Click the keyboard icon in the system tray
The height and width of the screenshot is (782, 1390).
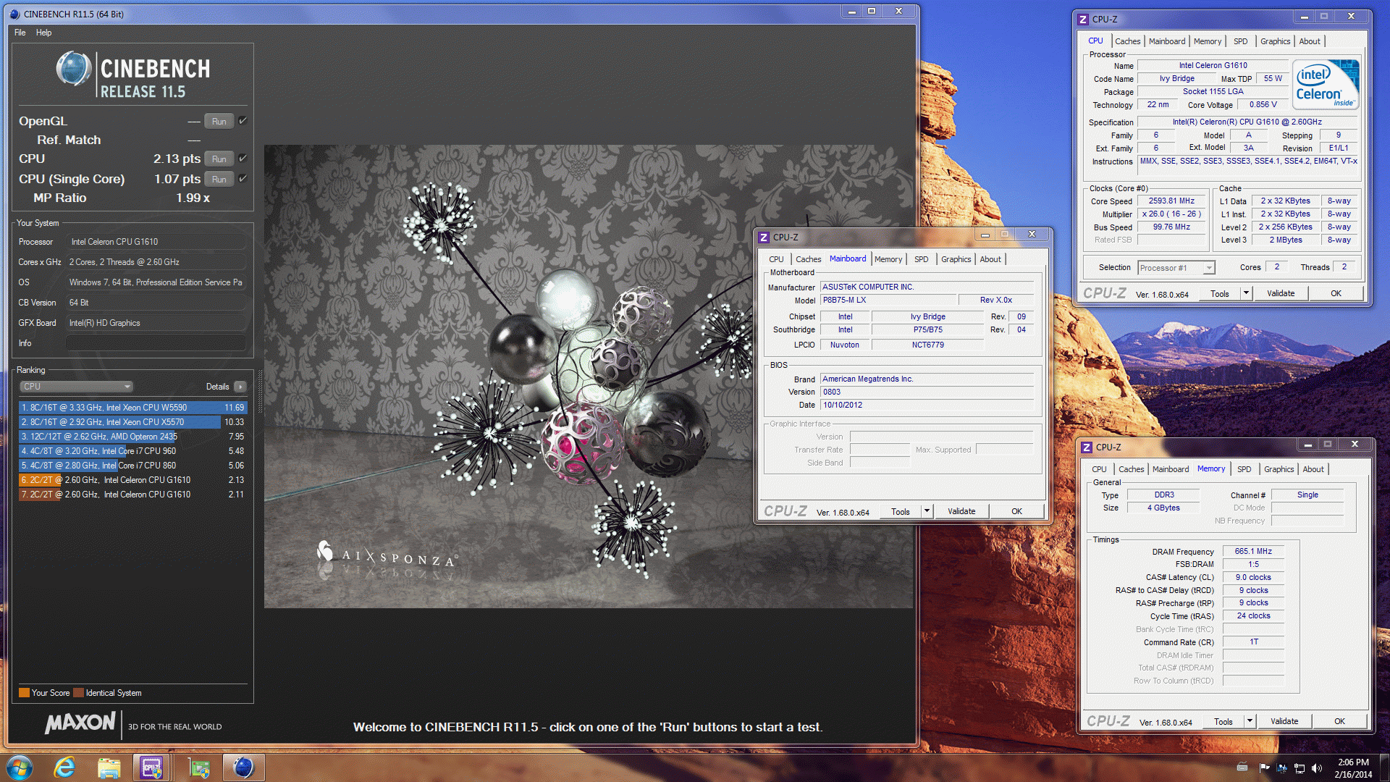1242,768
